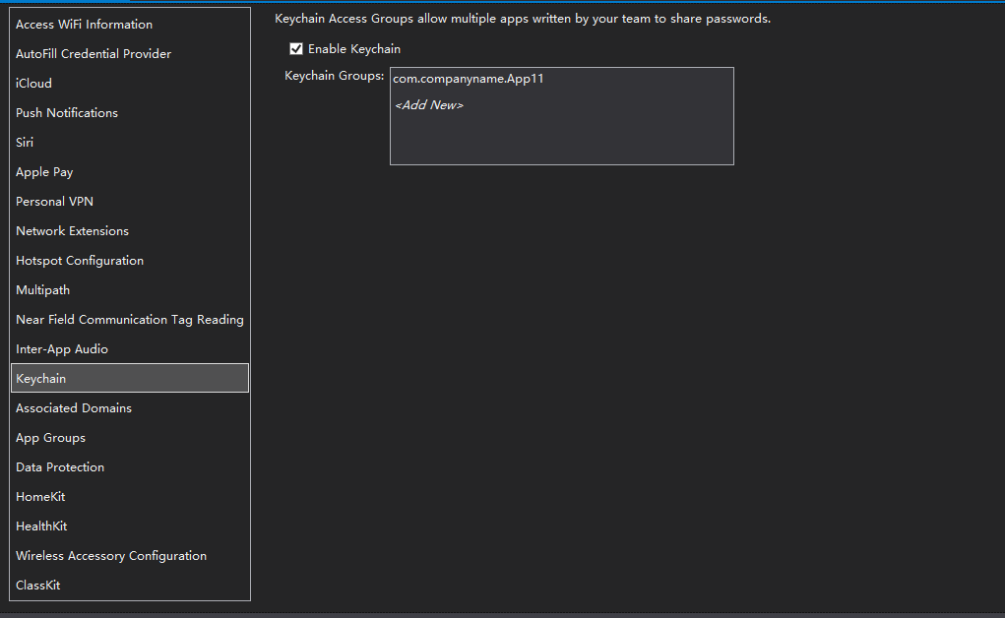Open the Multipath capability

point(43,290)
